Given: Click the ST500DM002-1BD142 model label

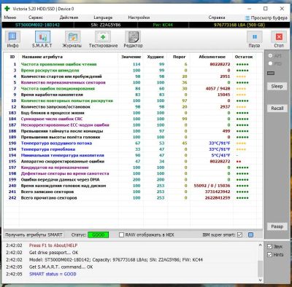Looking at the screenshot, I should [x=37, y=25].
